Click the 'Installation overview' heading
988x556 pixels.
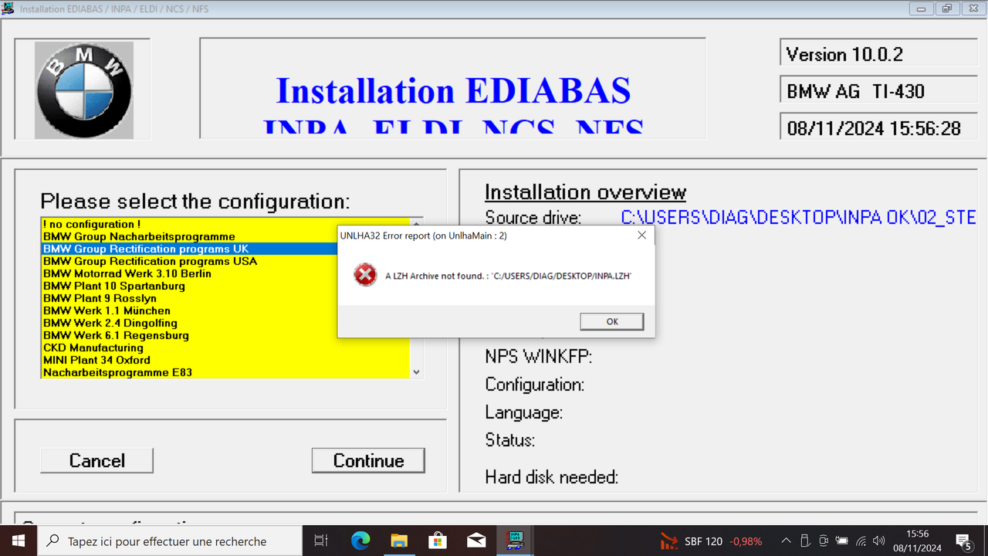[x=585, y=192]
